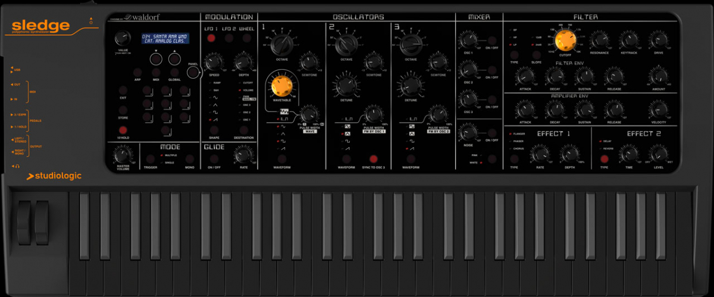The image size is (714, 297).
Task: Click Amplifier Env VELOCITY knob
Action: point(657,109)
